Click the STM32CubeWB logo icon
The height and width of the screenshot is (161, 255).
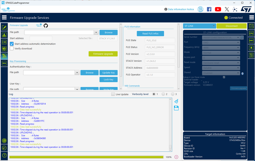tap(39, 25)
